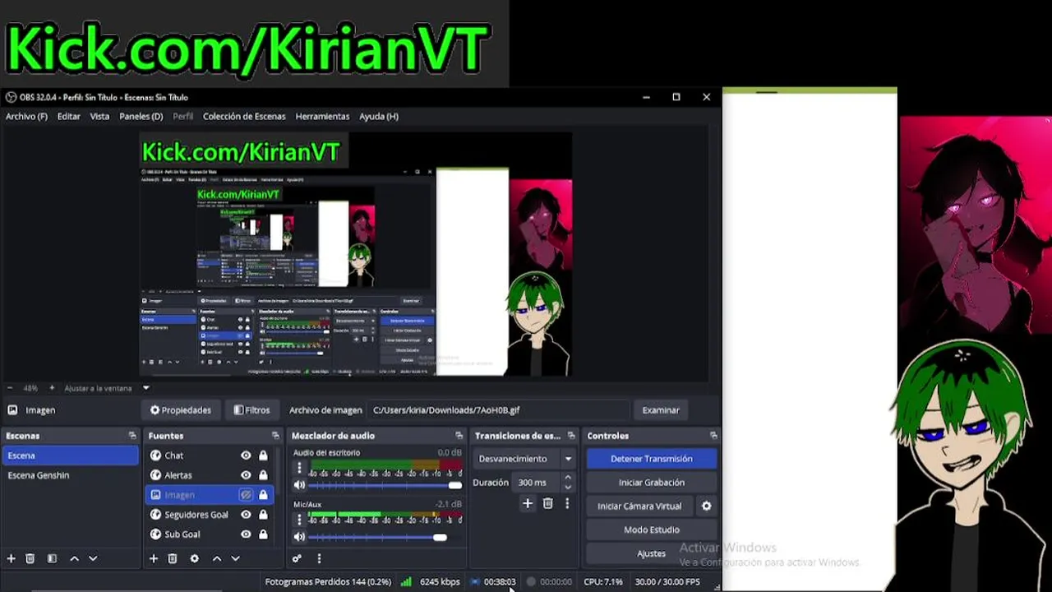Screen dimensions: 1052x592
Task: Unlock the Alertas source
Action: pyautogui.click(x=263, y=475)
